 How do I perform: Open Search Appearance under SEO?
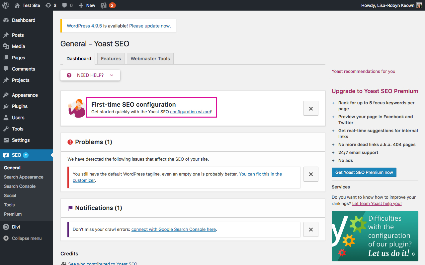(24, 177)
